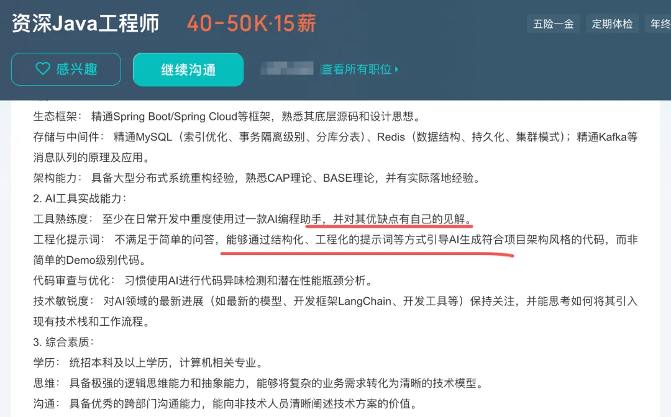Select the 定期体检 benefit tag
This screenshot has width=671, height=417.
click(612, 24)
